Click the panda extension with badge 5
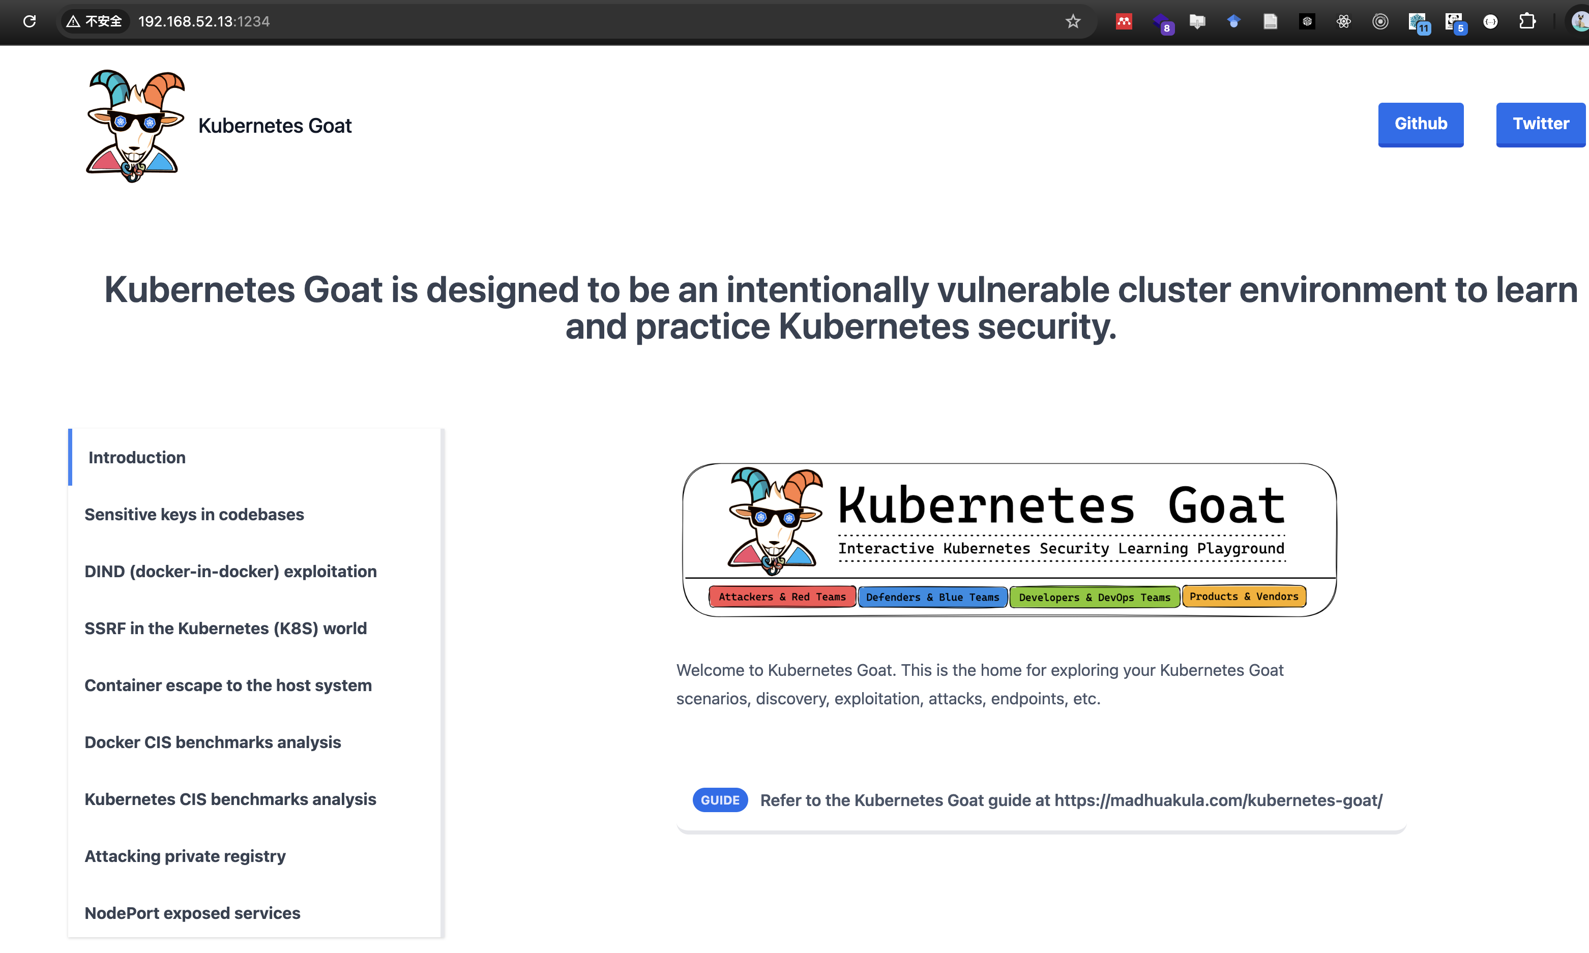Viewport: 1589px width, 953px height. click(1454, 22)
